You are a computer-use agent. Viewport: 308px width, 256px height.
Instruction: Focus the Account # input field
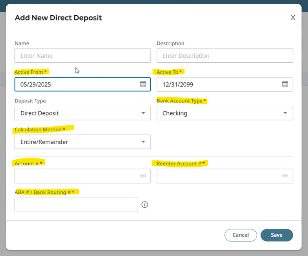point(83,176)
